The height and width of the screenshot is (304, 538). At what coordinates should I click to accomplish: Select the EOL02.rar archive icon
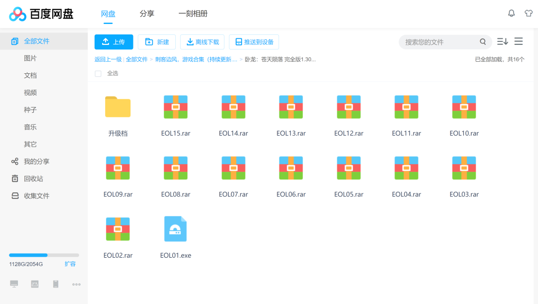point(118,229)
